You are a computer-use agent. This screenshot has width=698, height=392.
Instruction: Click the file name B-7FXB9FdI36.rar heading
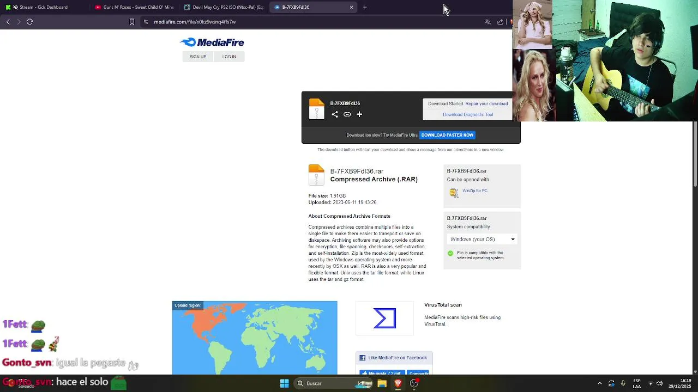click(x=357, y=171)
